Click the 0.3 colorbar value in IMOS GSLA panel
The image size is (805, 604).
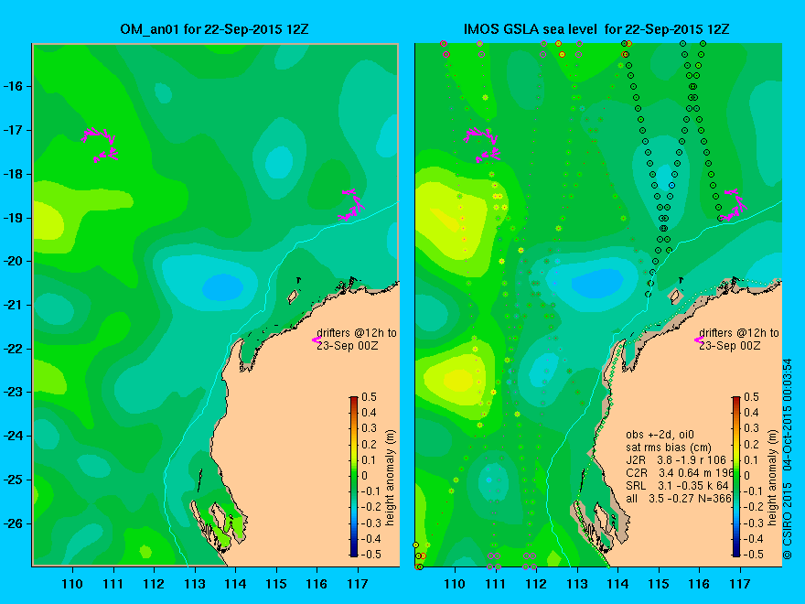pyautogui.click(x=752, y=428)
